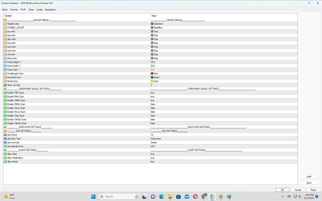Viewport: 322px width, 201px height.
Task: Click the false value for Enable 1Week Scan
Action: (153, 119)
